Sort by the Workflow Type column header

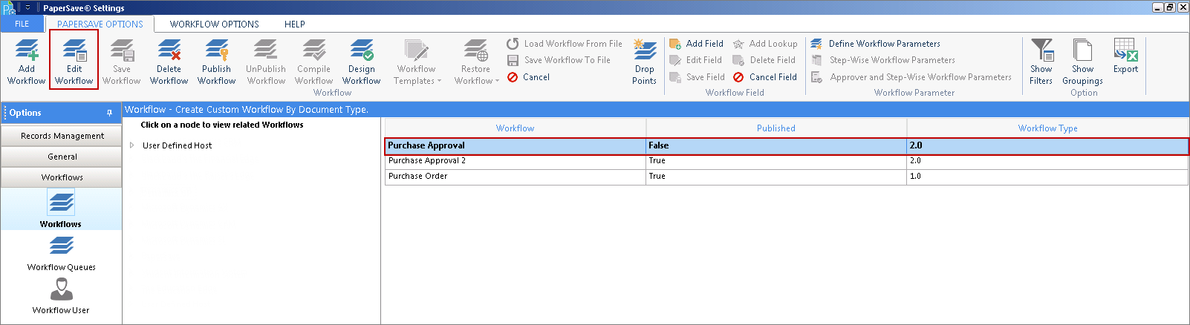(1047, 128)
